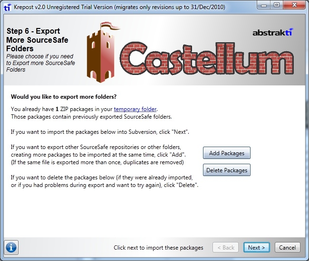Open the temporary folder link

135,109
